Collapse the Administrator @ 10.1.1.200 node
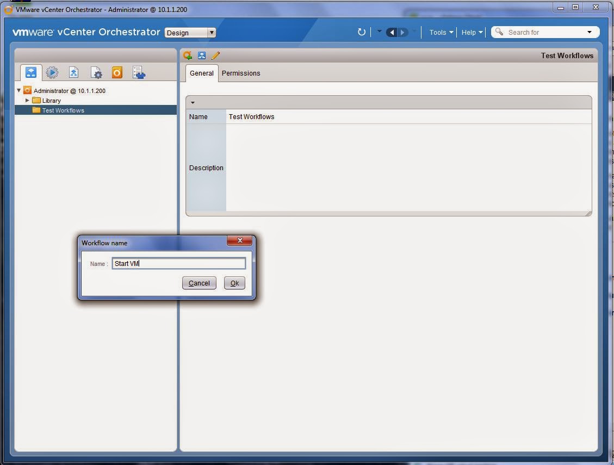This screenshot has width=614, height=465. point(18,90)
